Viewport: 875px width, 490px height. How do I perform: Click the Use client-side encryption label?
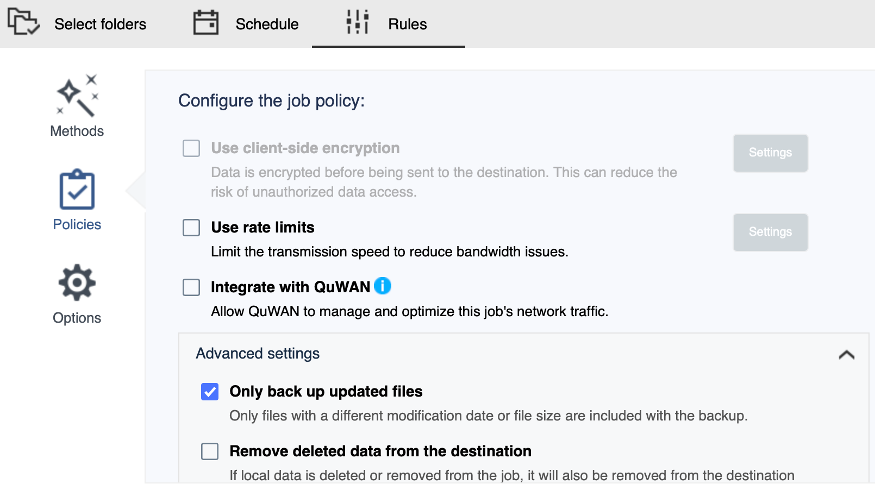coord(305,148)
